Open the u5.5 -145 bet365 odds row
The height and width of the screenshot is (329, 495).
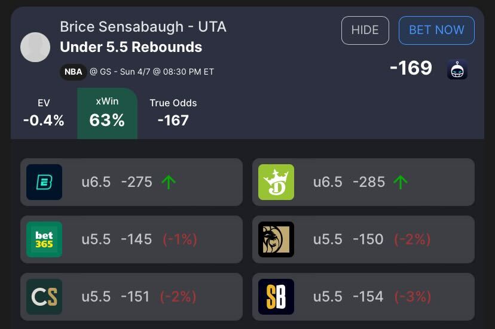point(132,239)
